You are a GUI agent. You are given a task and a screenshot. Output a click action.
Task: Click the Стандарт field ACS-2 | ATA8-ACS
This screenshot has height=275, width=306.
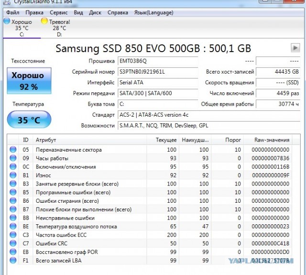click(209, 115)
